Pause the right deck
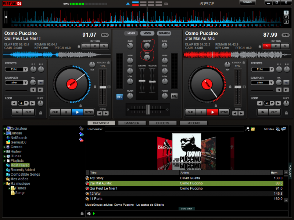 pyautogui.click(x=201, y=112)
